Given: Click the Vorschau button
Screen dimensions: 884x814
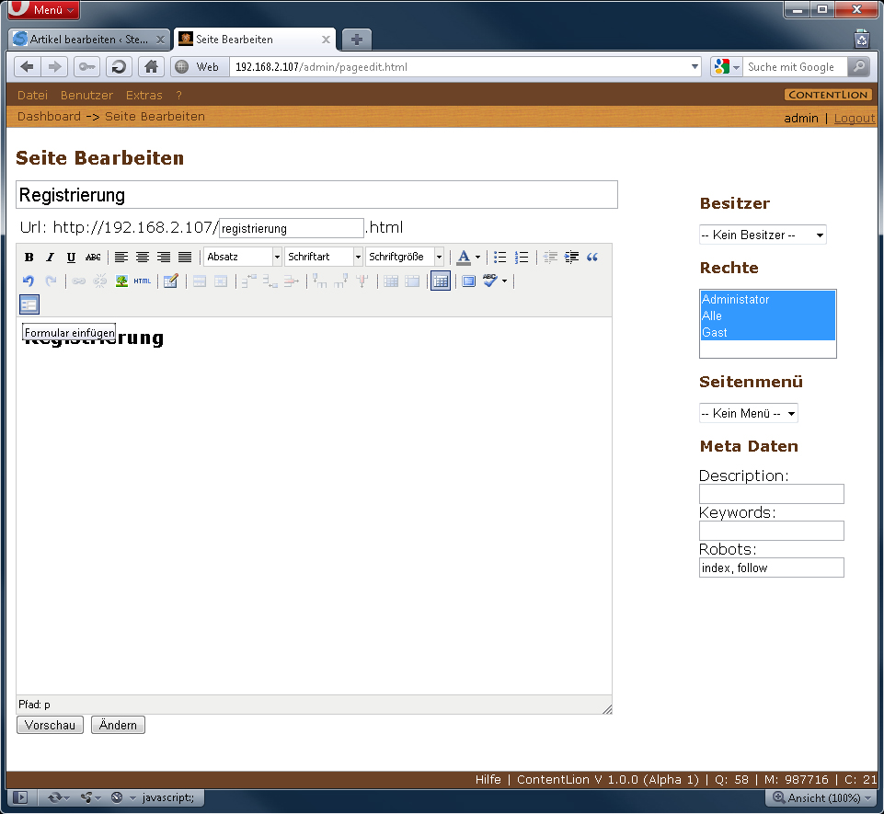Looking at the screenshot, I should tap(51, 725).
